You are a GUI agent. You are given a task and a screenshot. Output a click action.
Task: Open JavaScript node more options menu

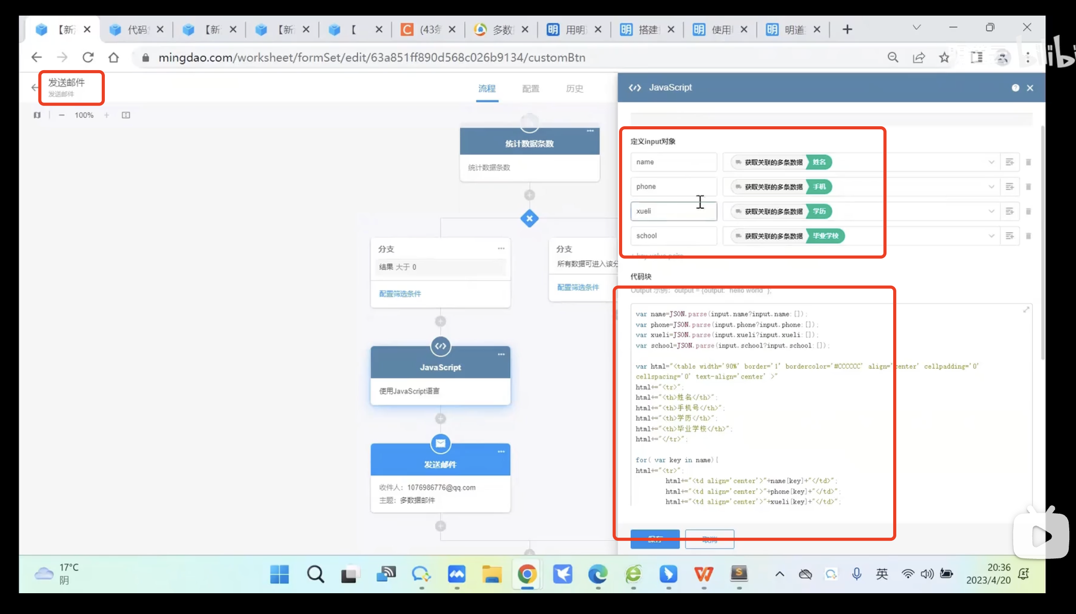tap(501, 354)
